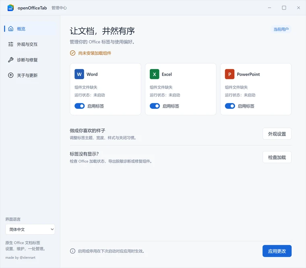
Task: Toggle 启用标签 switch for Word
Action: coord(79,106)
